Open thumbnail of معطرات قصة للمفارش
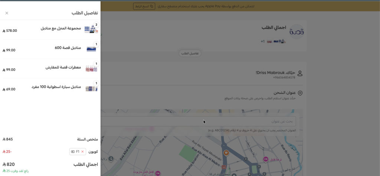The height and width of the screenshot is (176, 380). pyautogui.click(x=91, y=69)
